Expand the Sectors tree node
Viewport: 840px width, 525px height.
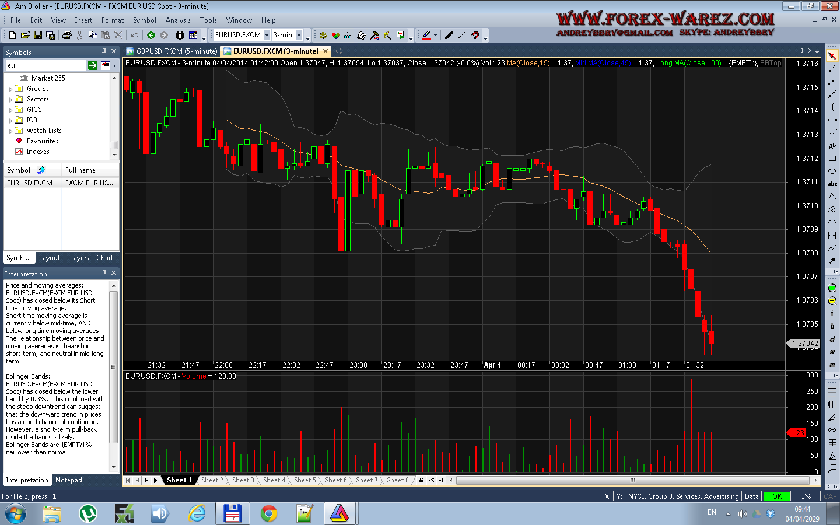10,100
